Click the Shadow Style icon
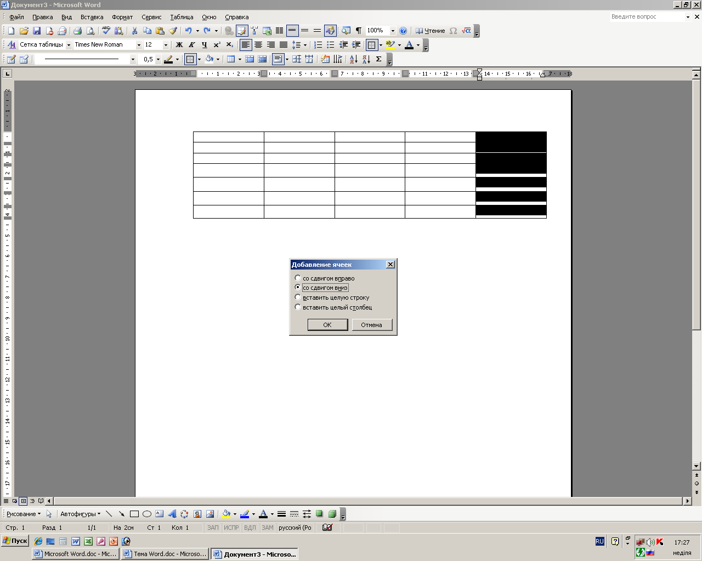This screenshot has width=702, height=561. 319,514
